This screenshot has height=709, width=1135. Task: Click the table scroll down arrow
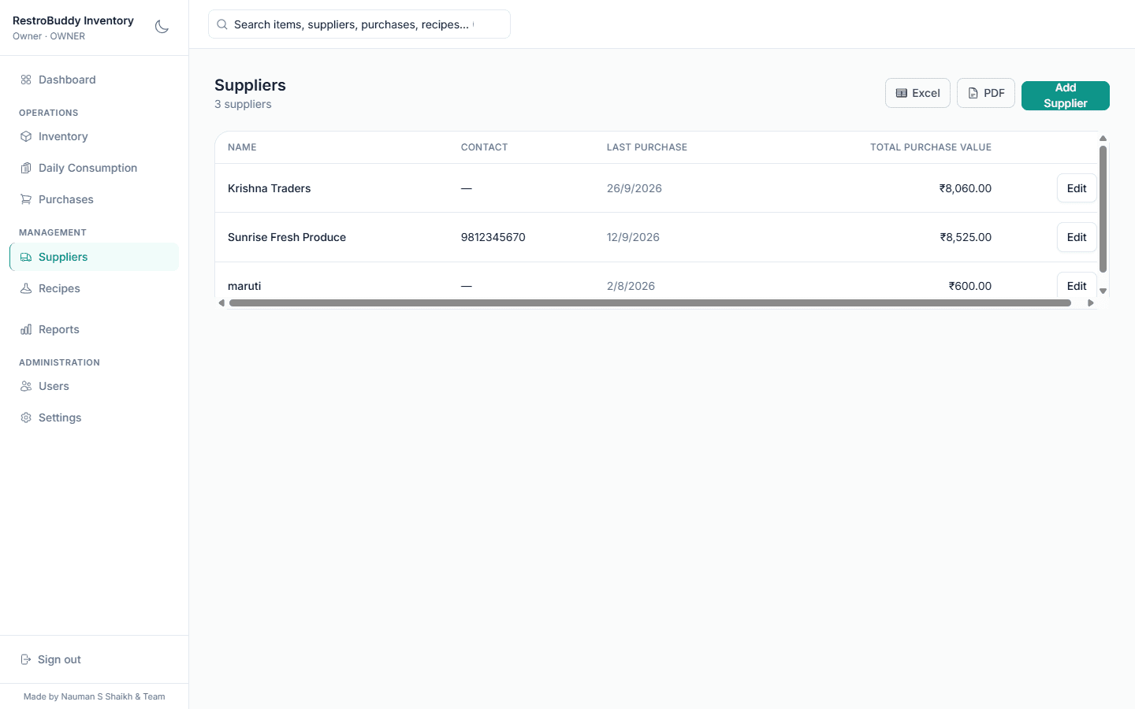[x=1103, y=291]
